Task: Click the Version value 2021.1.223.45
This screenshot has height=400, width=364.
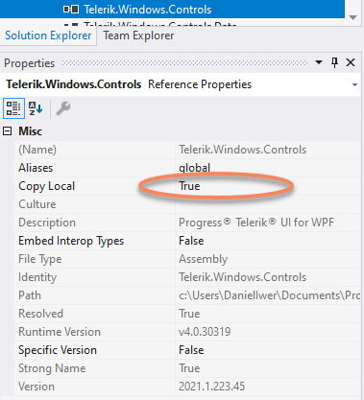Action: pyautogui.click(x=211, y=387)
